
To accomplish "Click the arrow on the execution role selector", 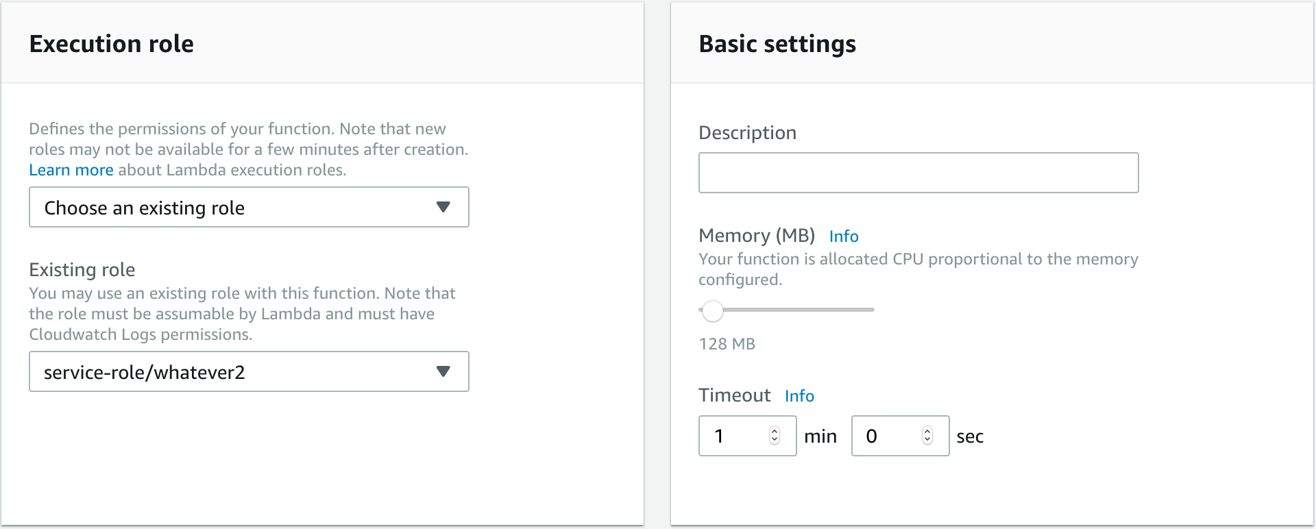I will 443,207.
